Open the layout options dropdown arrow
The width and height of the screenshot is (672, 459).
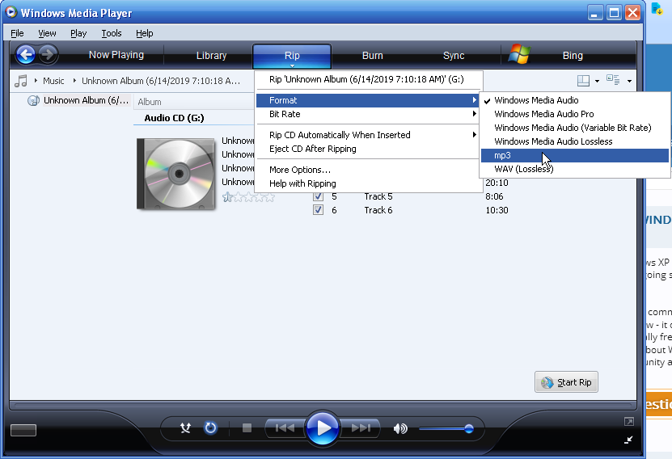point(597,81)
